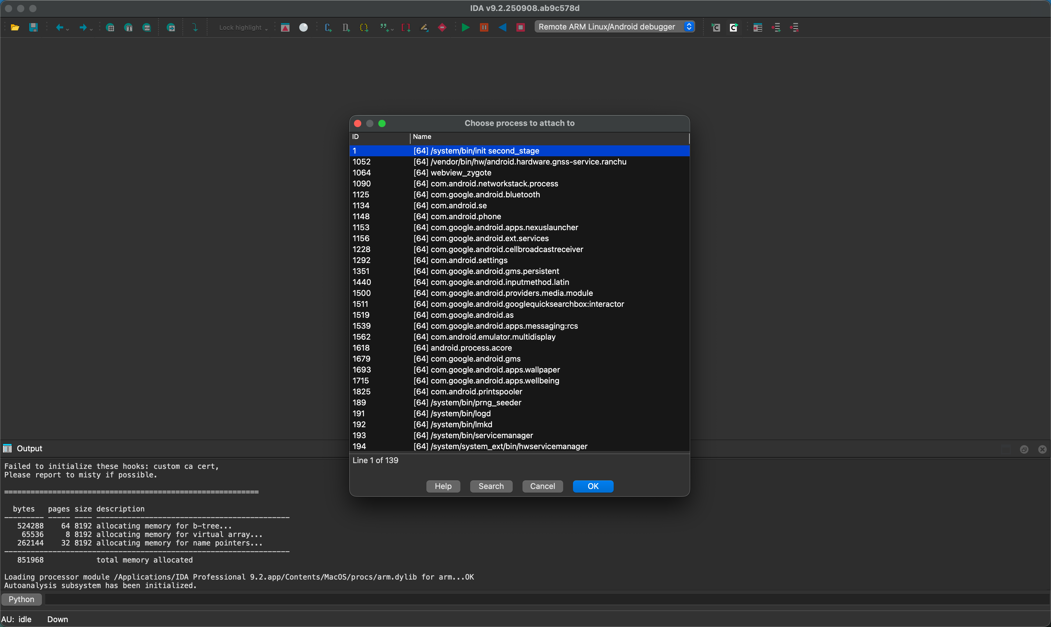This screenshot has height=627, width=1051.
Task: Click the open file folder icon
Action: [15, 27]
